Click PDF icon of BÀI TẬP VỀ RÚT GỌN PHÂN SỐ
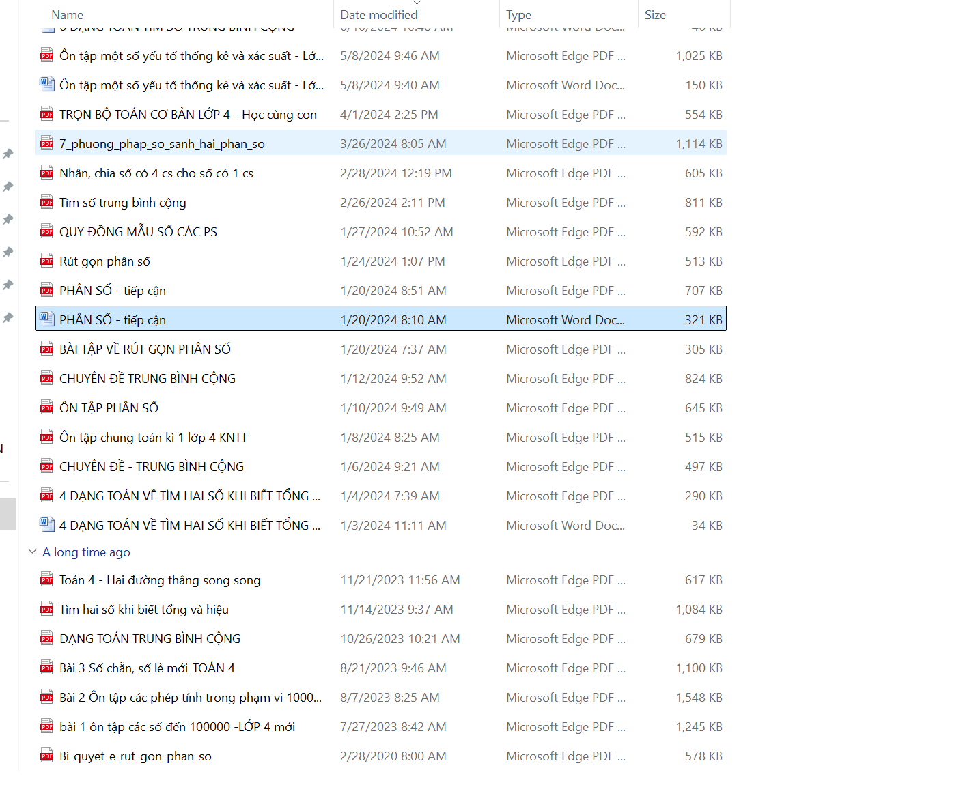The width and height of the screenshot is (963, 785). (46, 349)
